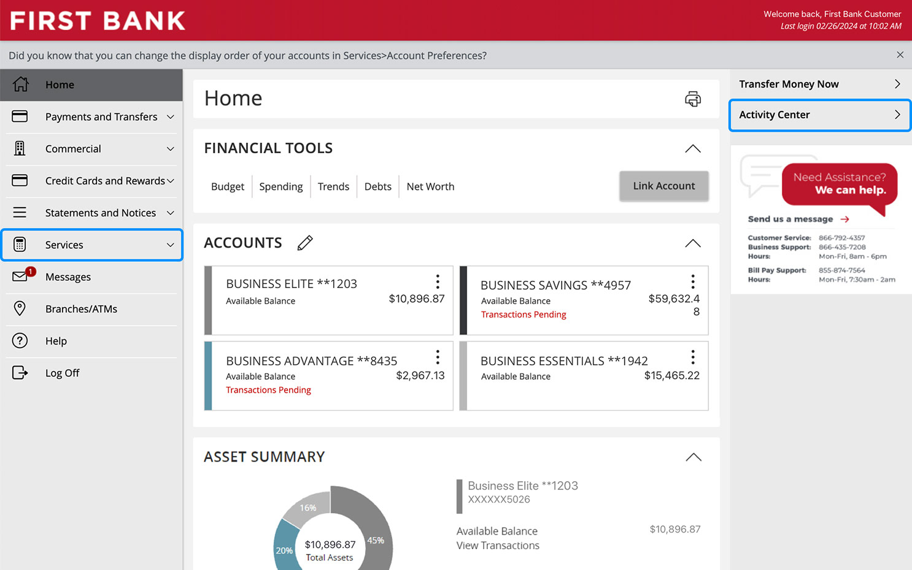Expand Payments and Transfers menu chevron
This screenshot has width=912, height=570.
171,116
